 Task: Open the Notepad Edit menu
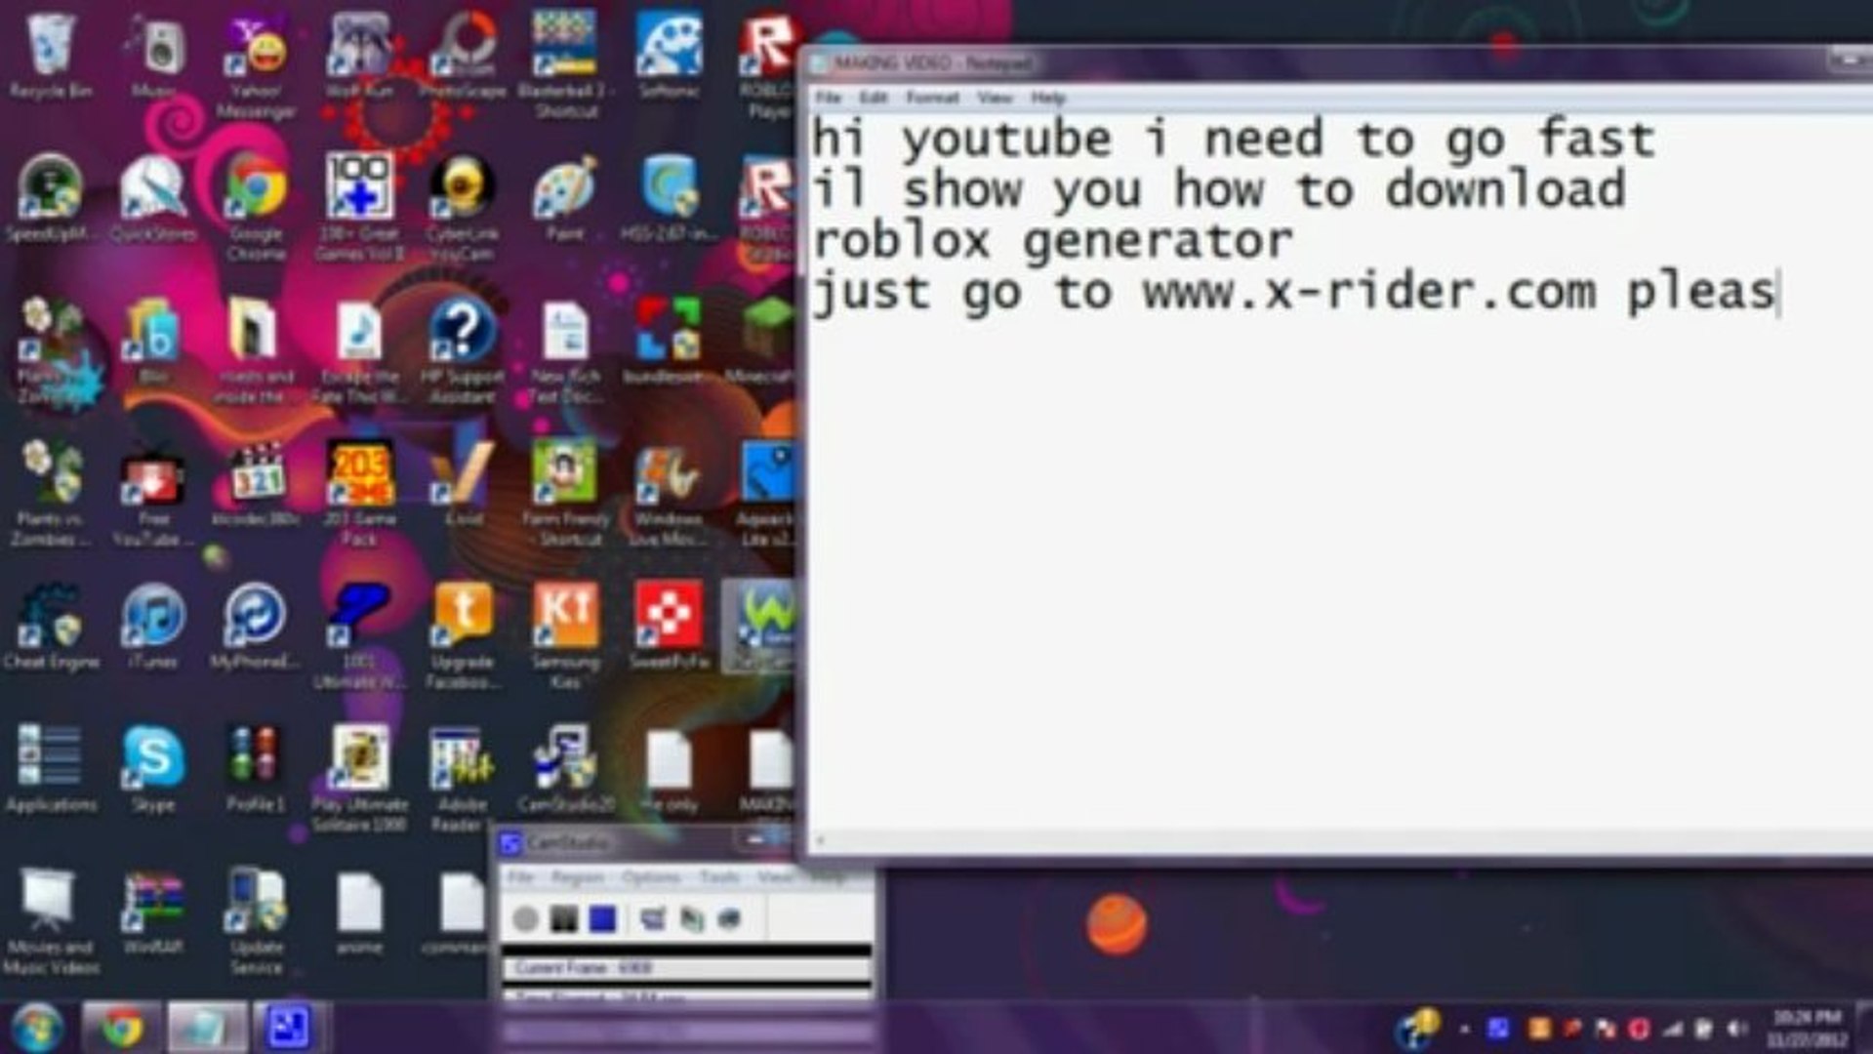tap(873, 98)
